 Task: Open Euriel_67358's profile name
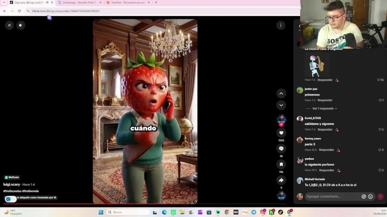click(x=313, y=118)
